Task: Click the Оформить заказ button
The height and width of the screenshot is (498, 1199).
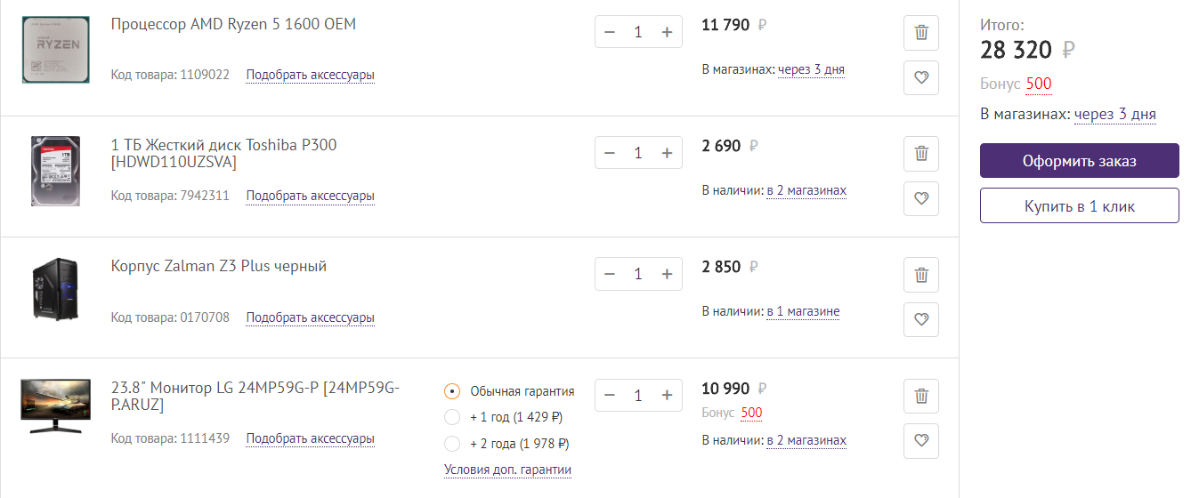Action: click(x=1079, y=161)
